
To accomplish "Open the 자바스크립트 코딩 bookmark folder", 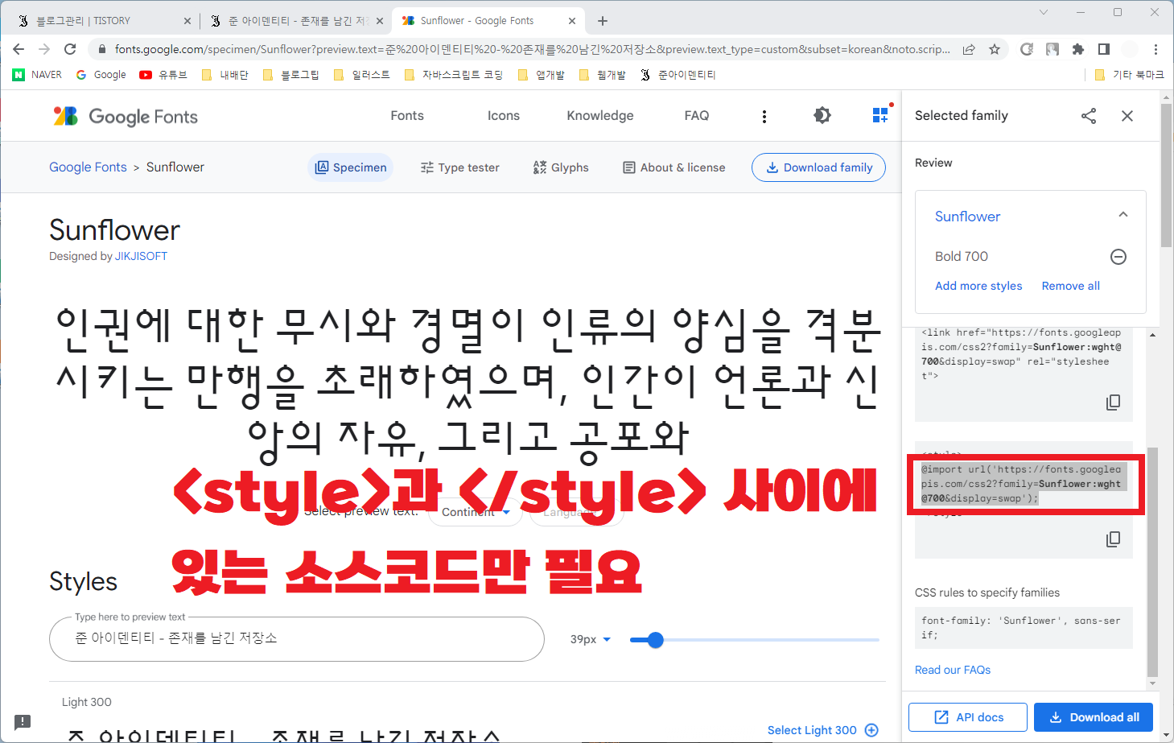I will pyautogui.click(x=454, y=75).
